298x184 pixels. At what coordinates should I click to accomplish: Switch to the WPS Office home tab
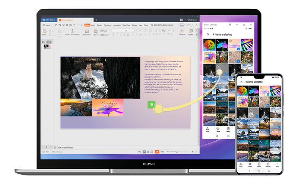(x=49, y=20)
